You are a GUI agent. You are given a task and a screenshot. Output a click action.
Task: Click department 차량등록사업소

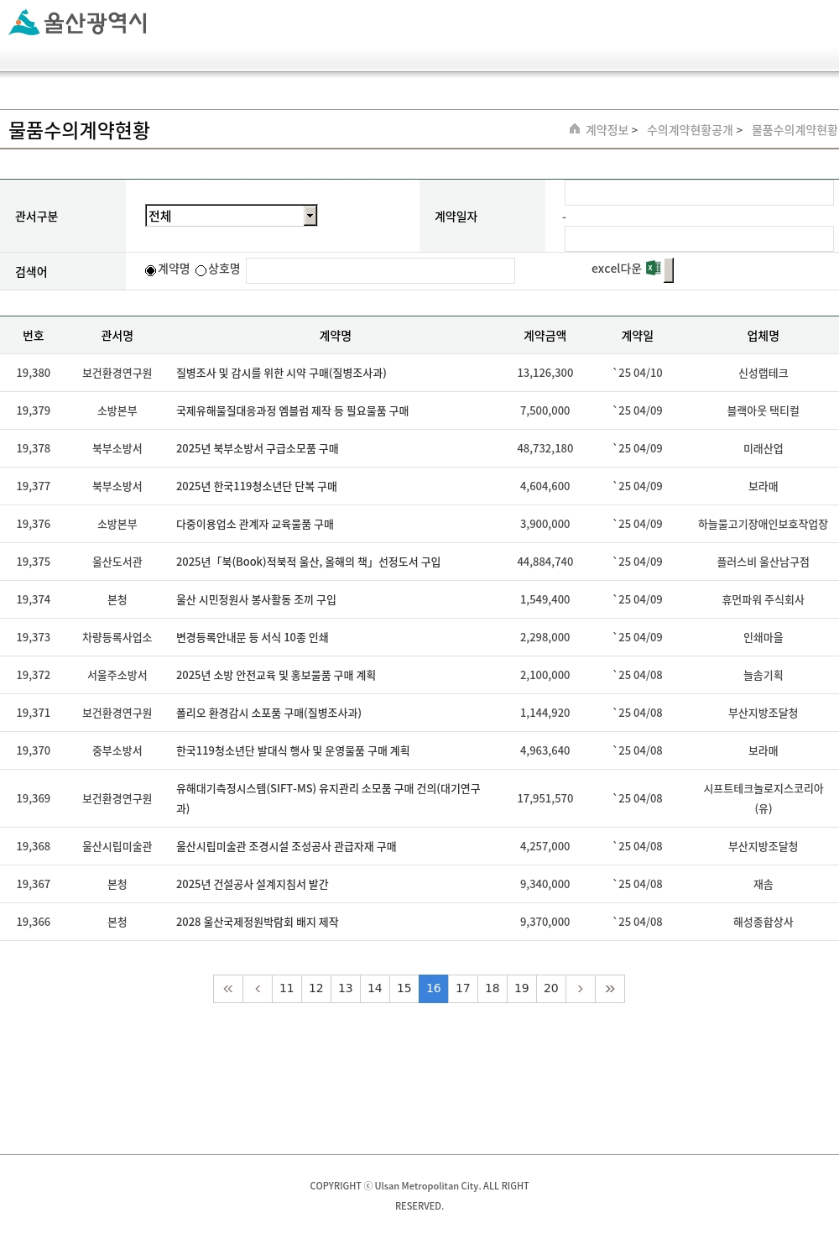tap(117, 637)
